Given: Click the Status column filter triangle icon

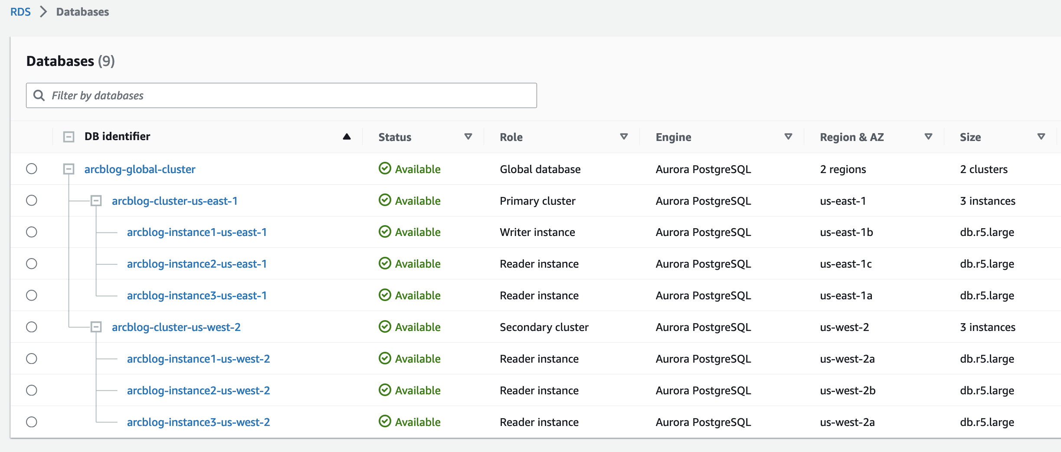Looking at the screenshot, I should coord(468,137).
